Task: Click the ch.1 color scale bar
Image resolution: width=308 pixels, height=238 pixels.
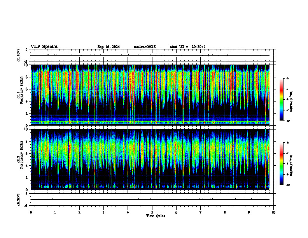Action: [x=281, y=100]
